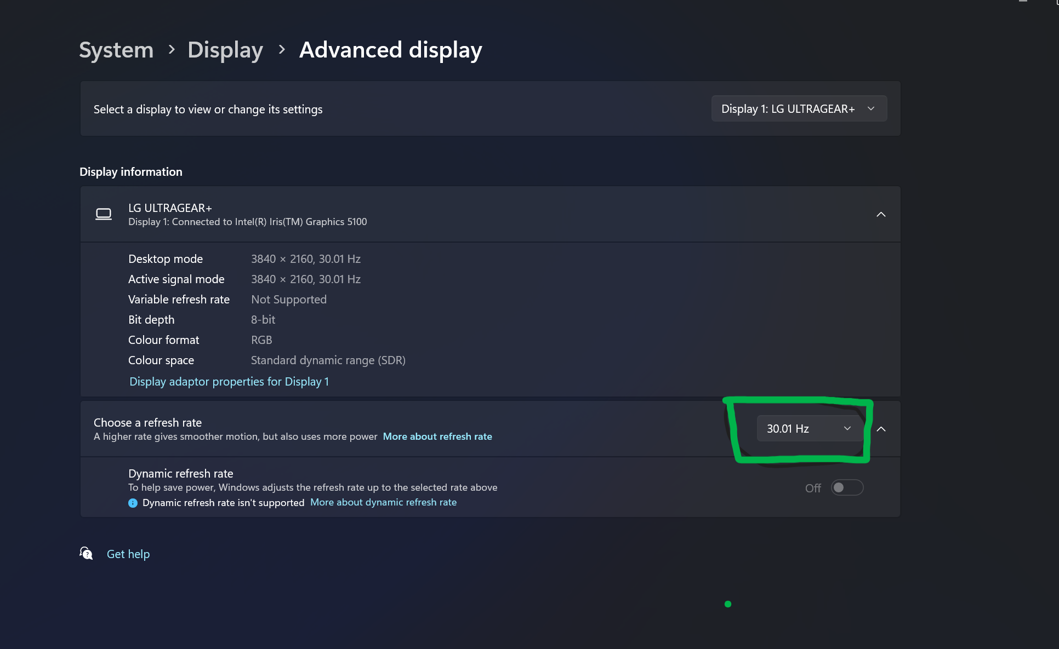Image resolution: width=1059 pixels, height=649 pixels.
Task: Click the chevron arrow before Advanced display
Action: tap(282, 50)
